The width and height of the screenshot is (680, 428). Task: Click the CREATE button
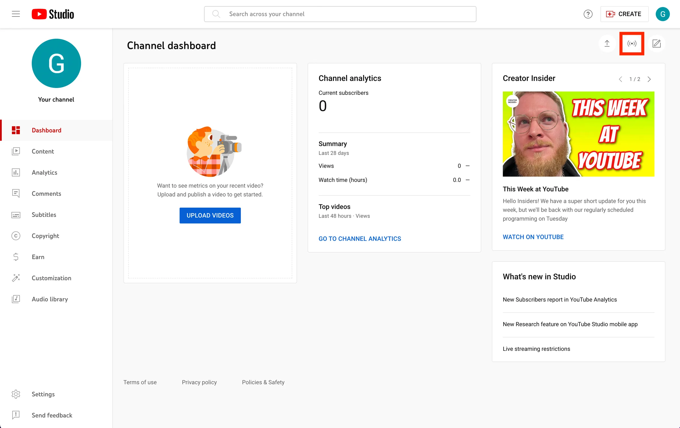click(624, 14)
